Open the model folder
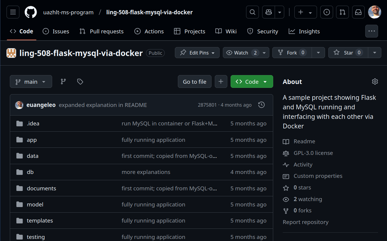 [x=35, y=204]
